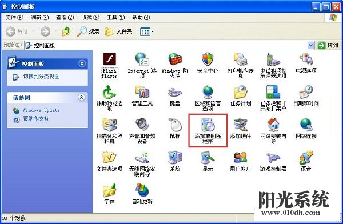Click the 转到 go button
Screen dimensions: 343x224
(x=328, y=45)
